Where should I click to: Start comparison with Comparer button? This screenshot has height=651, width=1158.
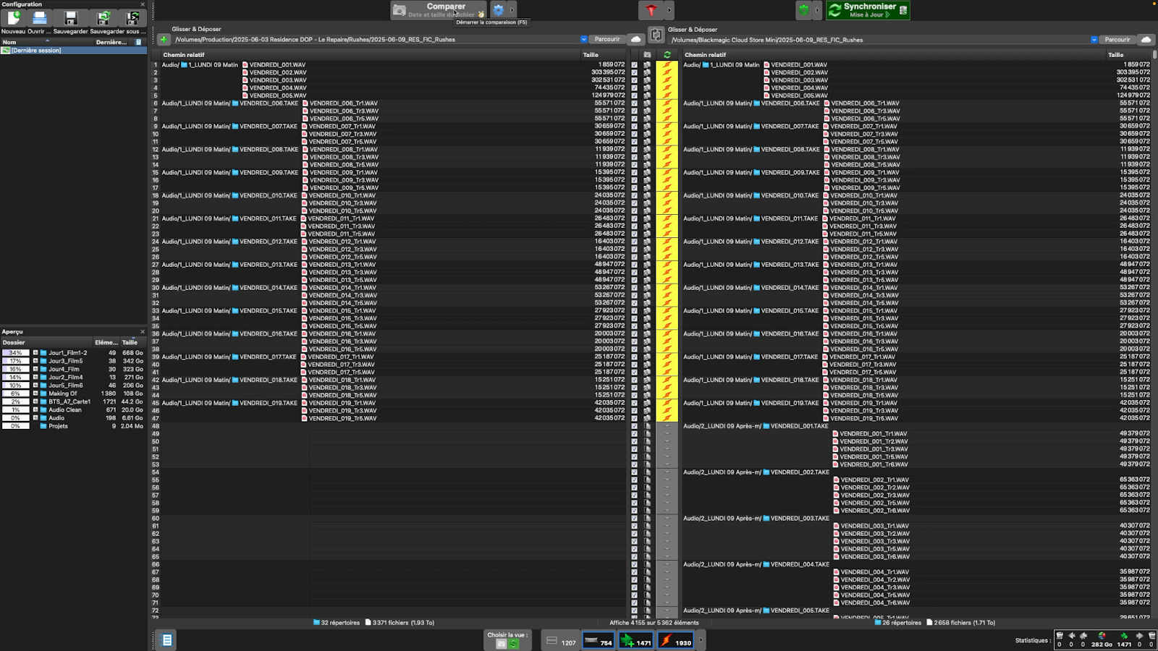point(439,10)
